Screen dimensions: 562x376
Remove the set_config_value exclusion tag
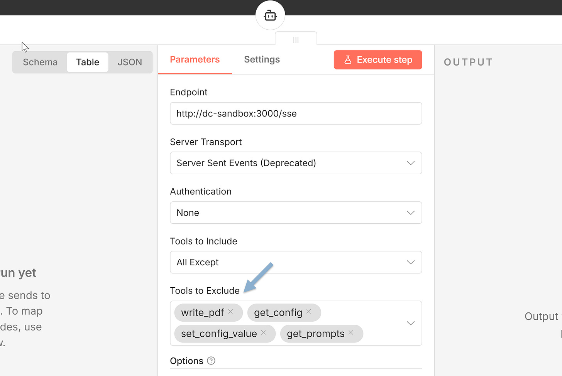tap(263, 332)
